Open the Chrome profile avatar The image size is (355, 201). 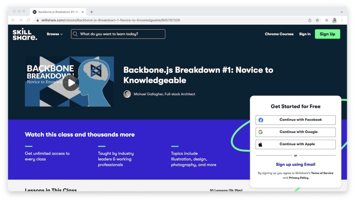(x=335, y=20)
